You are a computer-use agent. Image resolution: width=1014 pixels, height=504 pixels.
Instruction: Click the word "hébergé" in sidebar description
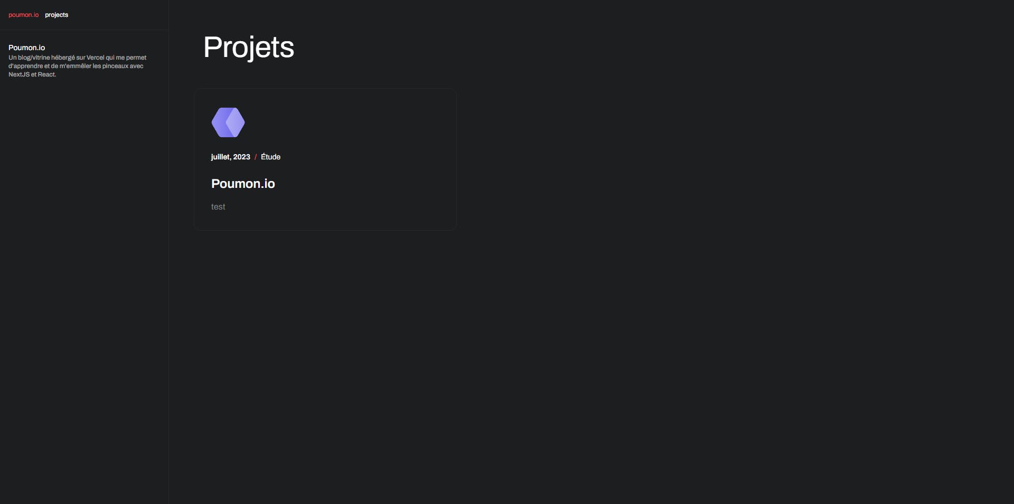coord(63,58)
